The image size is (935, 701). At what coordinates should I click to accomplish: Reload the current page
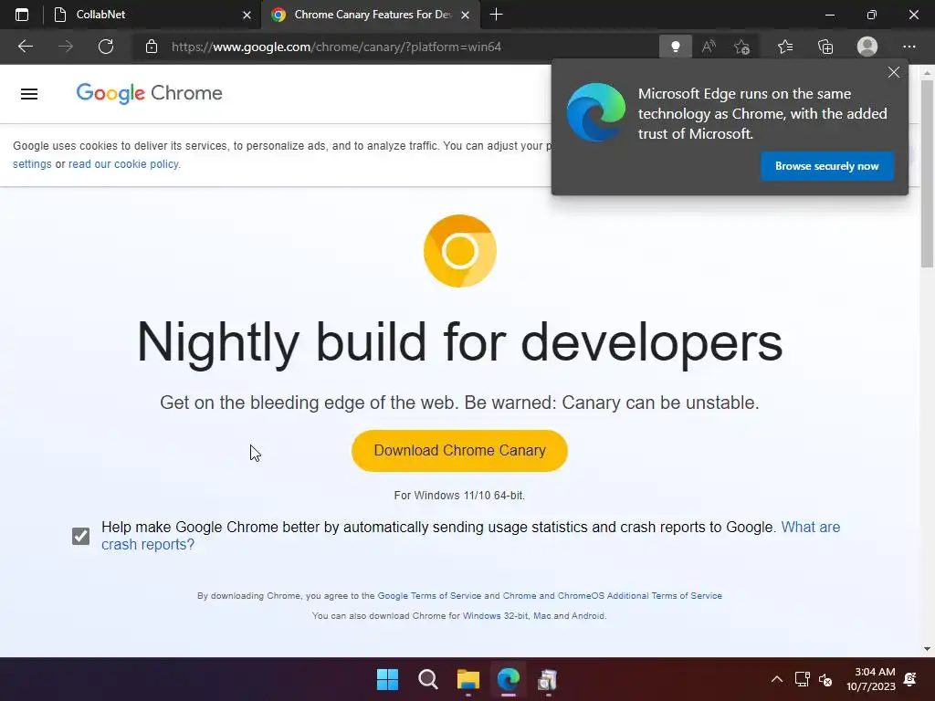[106, 47]
